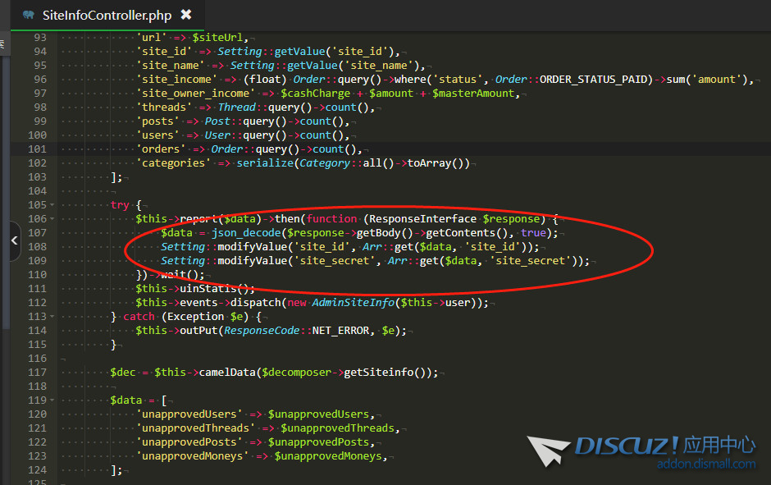771x485 pixels.
Task: Click 'serialize' function call on line 102
Action: tap(265, 162)
